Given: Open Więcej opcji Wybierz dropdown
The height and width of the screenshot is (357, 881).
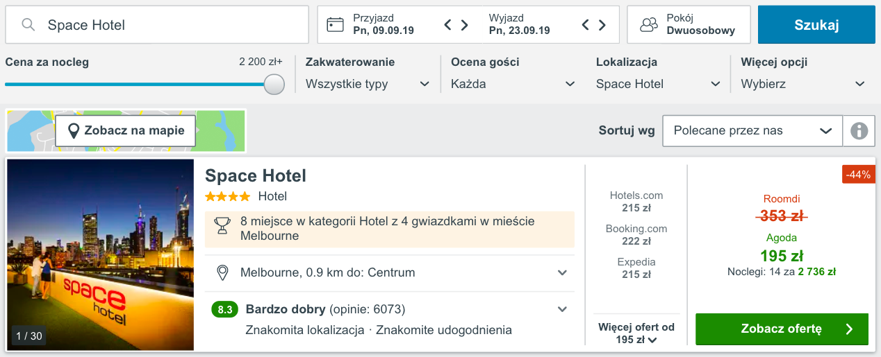Looking at the screenshot, I should tap(803, 84).
